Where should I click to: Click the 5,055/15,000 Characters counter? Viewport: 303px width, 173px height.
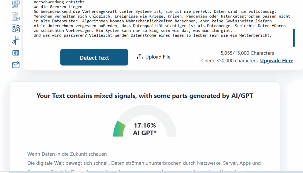coord(247,53)
